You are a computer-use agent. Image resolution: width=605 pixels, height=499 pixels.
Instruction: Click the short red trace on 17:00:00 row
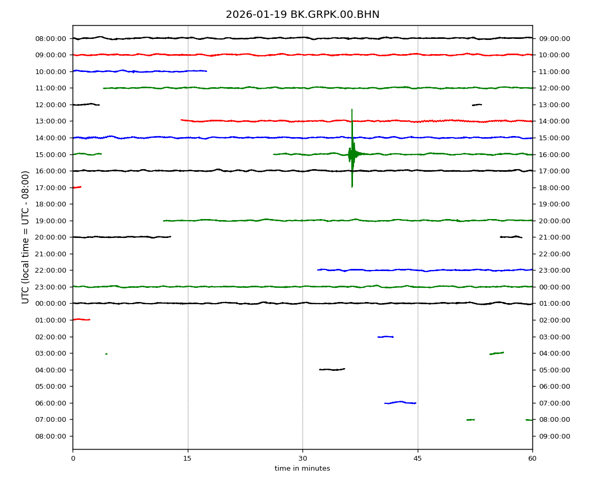coord(77,187)
